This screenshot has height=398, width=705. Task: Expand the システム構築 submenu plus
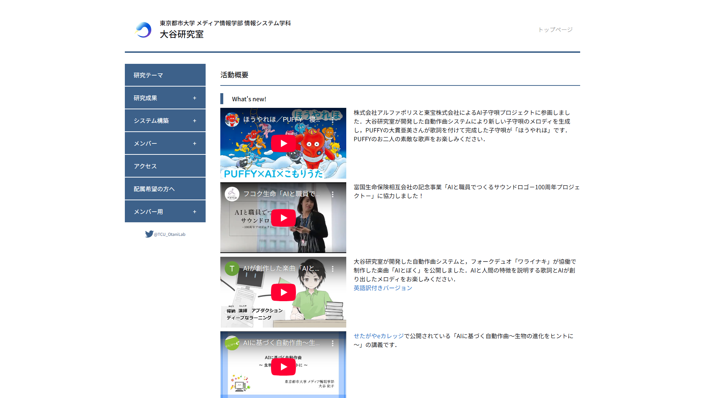tap(195, 121)
